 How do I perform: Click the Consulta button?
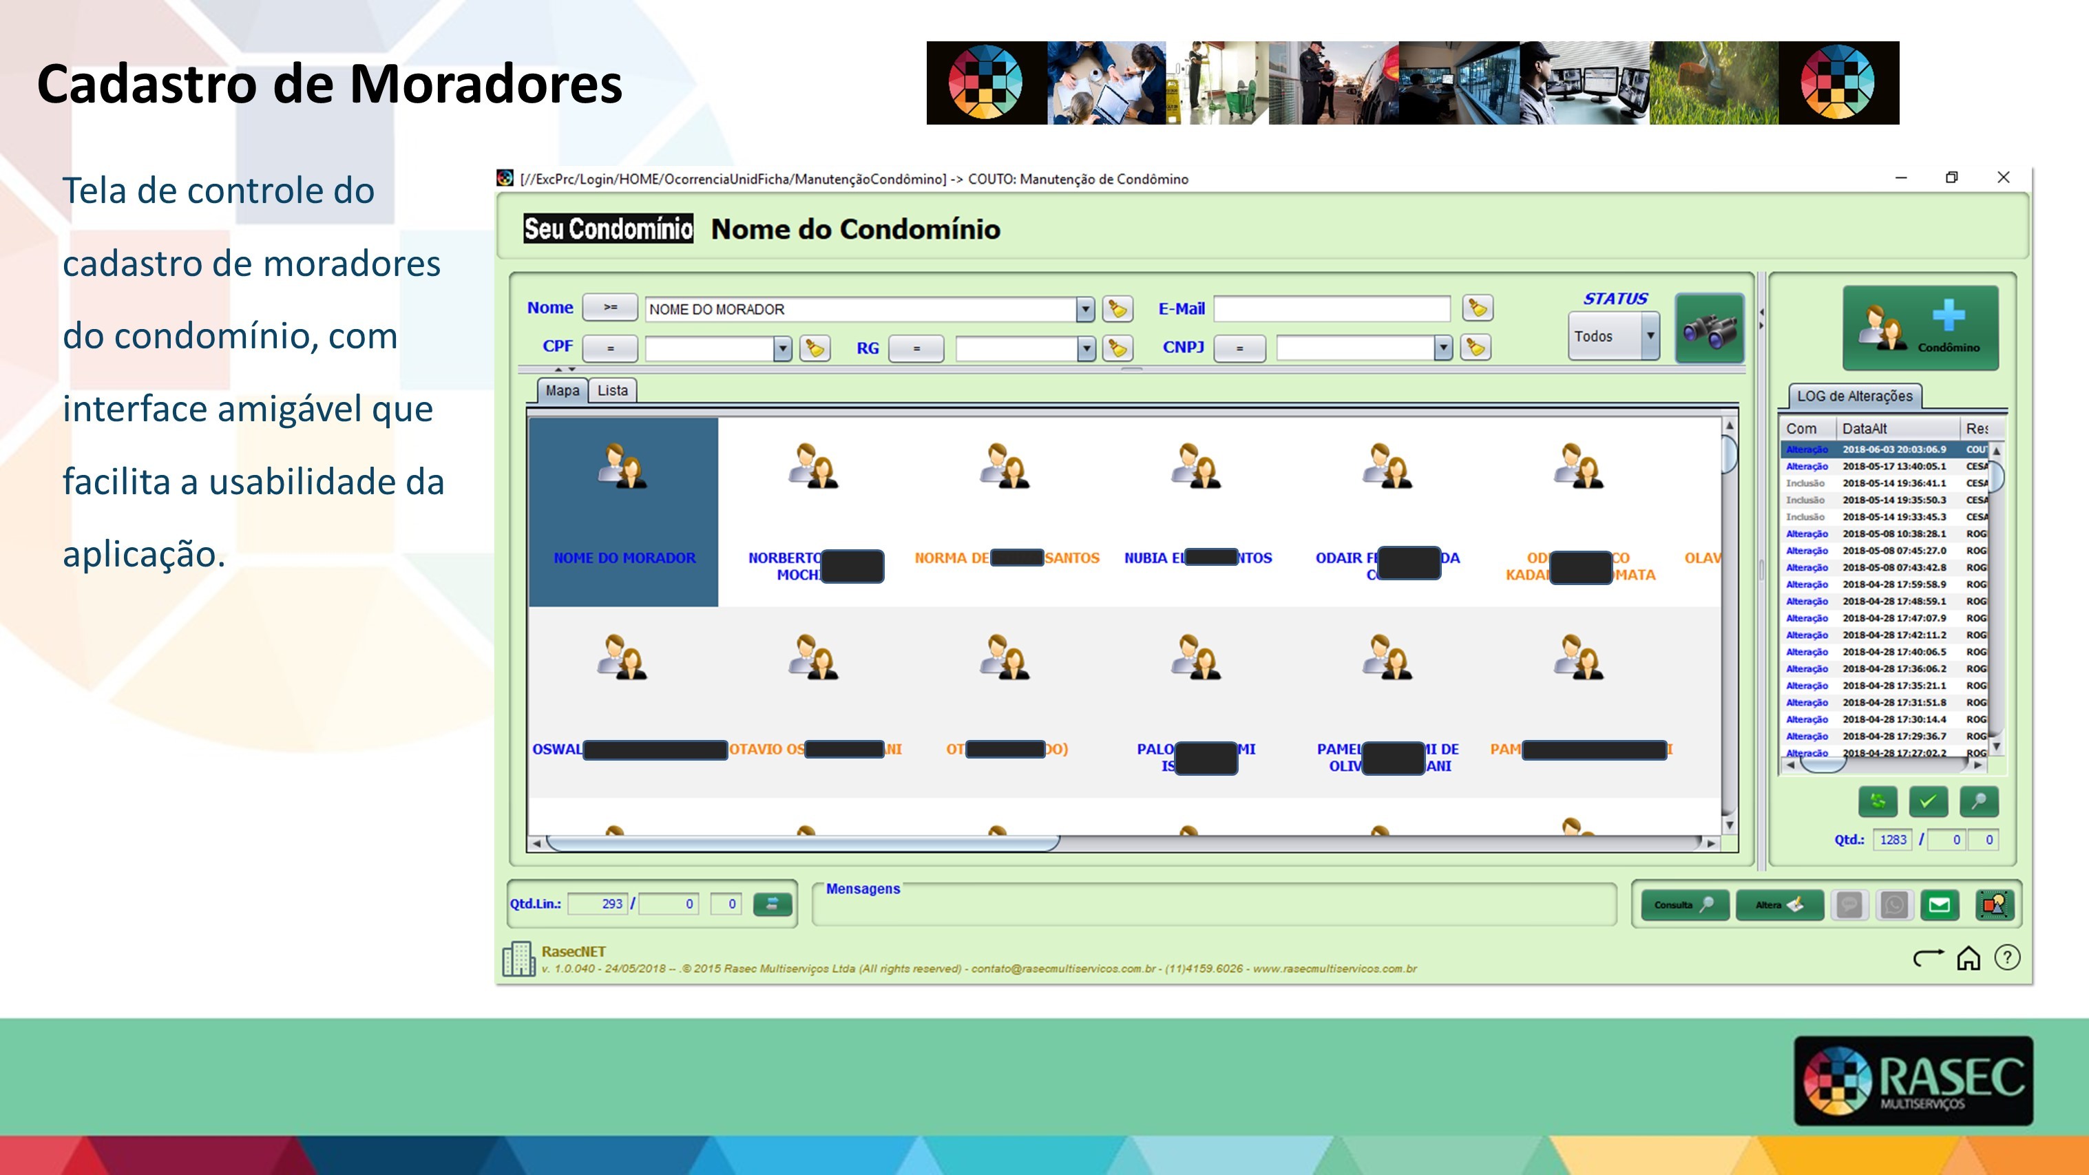(x=1683, y=905)
